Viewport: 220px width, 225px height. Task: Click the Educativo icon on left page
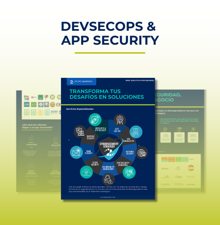(x=55, y=139)
